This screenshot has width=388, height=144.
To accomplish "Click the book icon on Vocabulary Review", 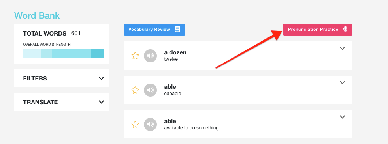I will 177,30.
